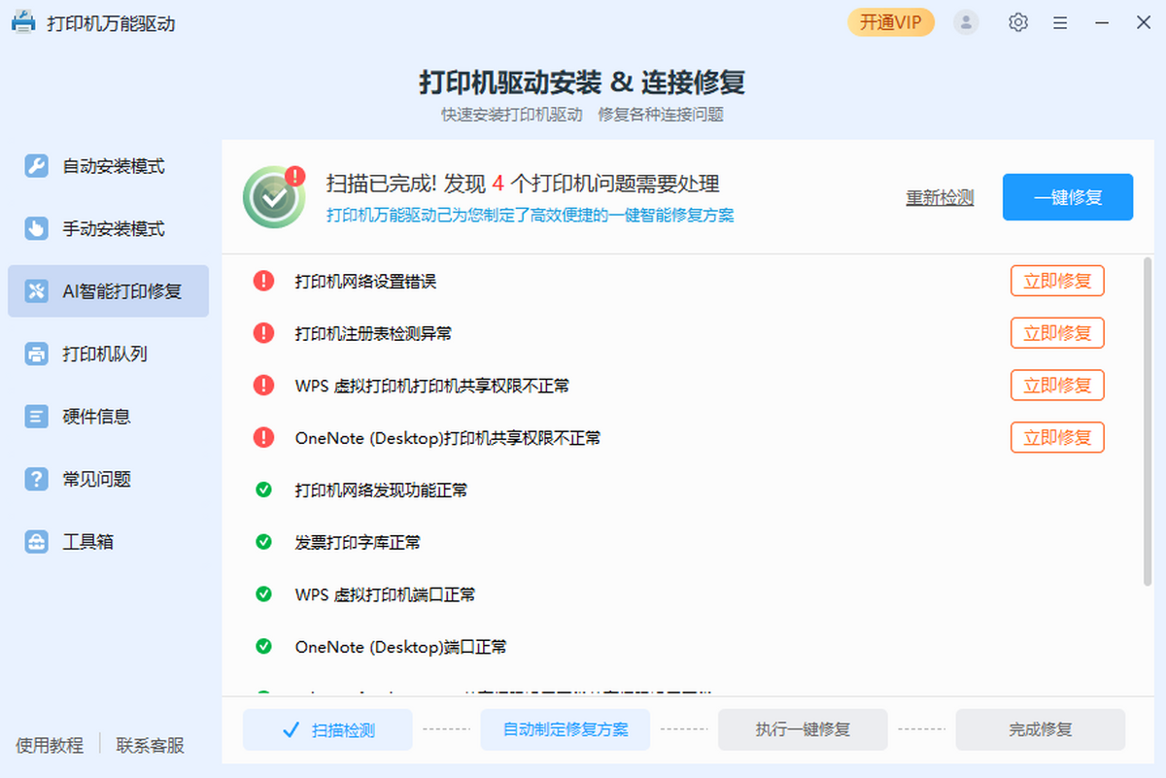This screenshot has height=778, width=1166.
Task: Click the checkmark icon in 扫描检测 step
Action: (290, 730)
